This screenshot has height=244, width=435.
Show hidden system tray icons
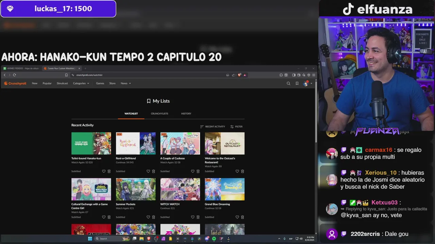tap(279, 239)
